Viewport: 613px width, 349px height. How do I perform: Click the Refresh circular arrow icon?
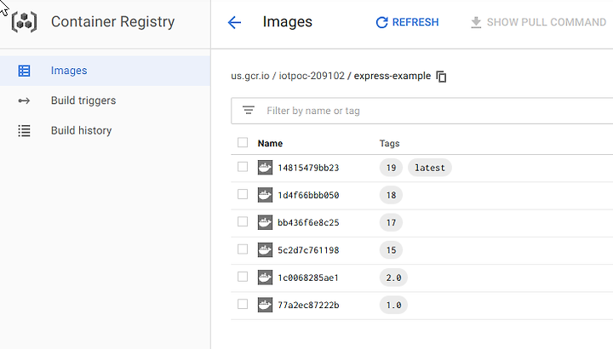tap(381, 22)
